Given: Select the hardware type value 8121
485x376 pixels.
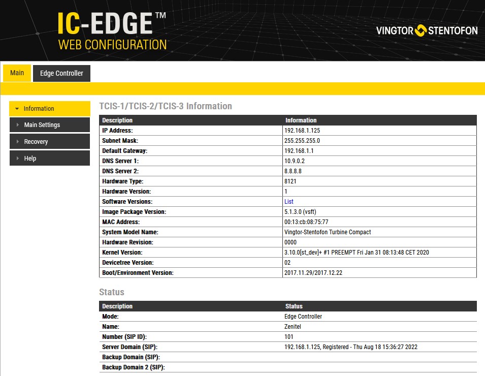Looking at the screenshot, I should click(290, 181).
